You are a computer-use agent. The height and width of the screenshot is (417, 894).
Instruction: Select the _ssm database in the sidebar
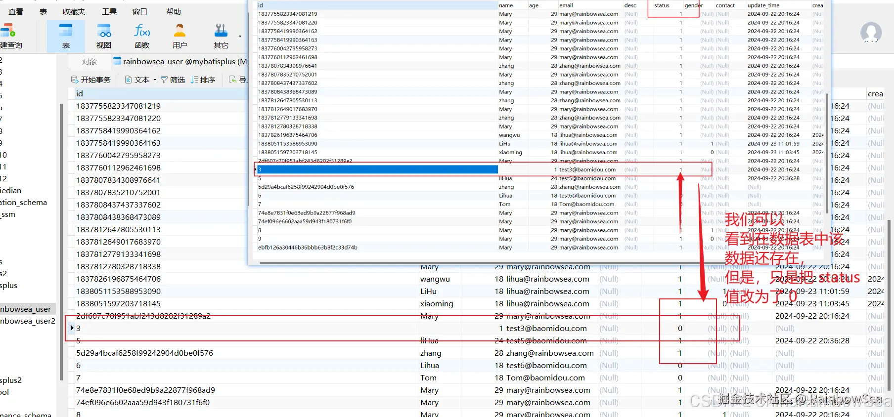(8, 214)
